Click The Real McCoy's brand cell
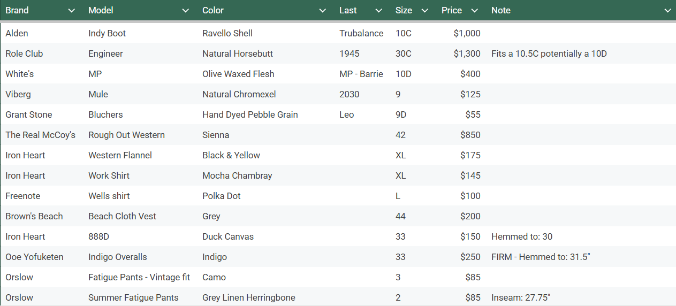This screenshot has width=676, height=306. (40, 135)
